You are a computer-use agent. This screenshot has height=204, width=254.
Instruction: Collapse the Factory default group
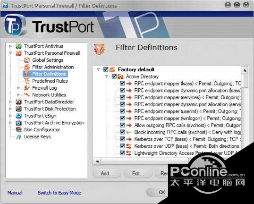[98, 70]
